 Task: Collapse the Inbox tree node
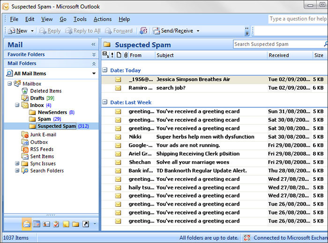coord(17,105)
